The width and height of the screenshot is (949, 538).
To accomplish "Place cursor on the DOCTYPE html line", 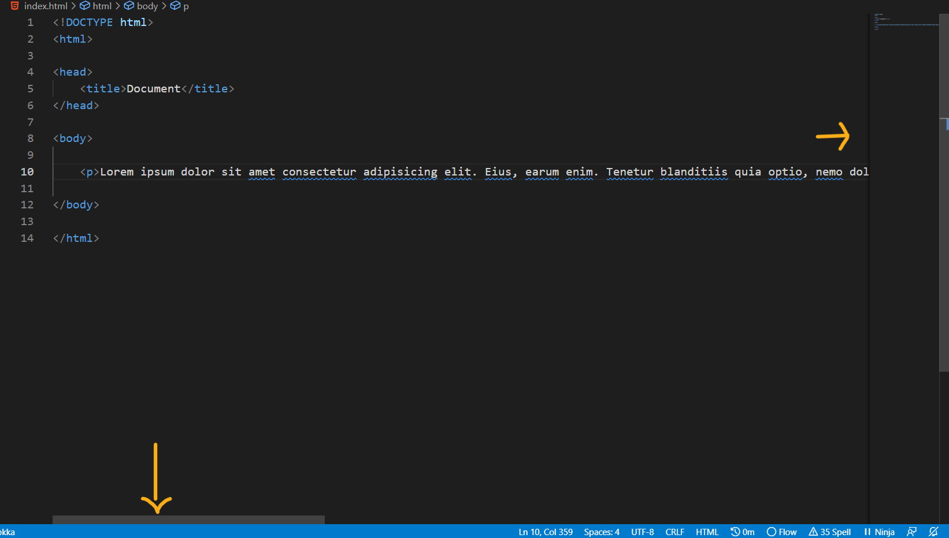I will click(x=103, y=23).
